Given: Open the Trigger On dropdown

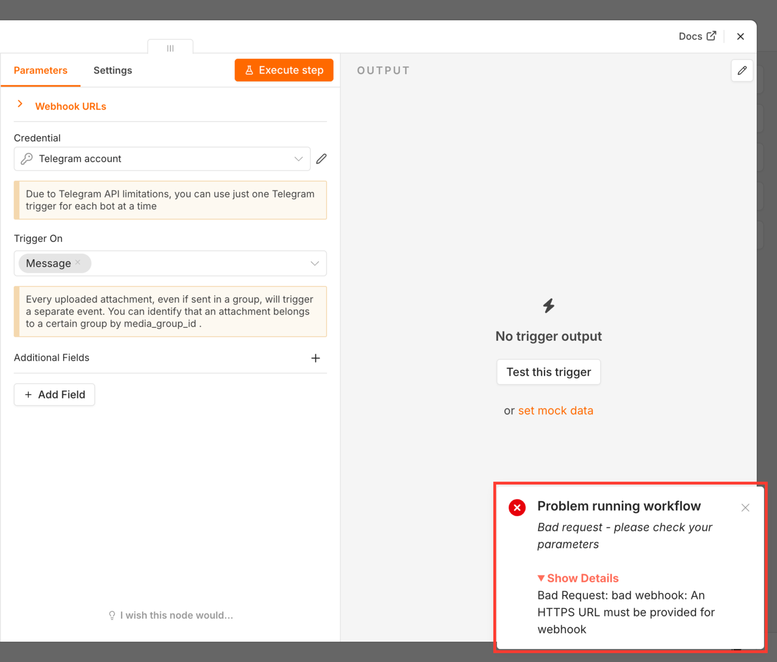Looking at the screenshot, I should (x=170, y=264).
